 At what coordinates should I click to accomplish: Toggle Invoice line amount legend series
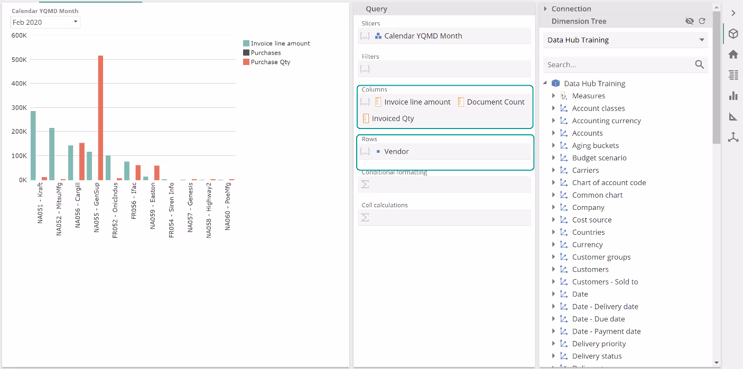point(280,43)
